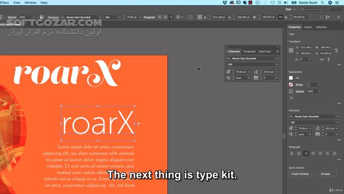Choose reference point in Transform section
Viewport: 344px width, 194px height.
291,50
